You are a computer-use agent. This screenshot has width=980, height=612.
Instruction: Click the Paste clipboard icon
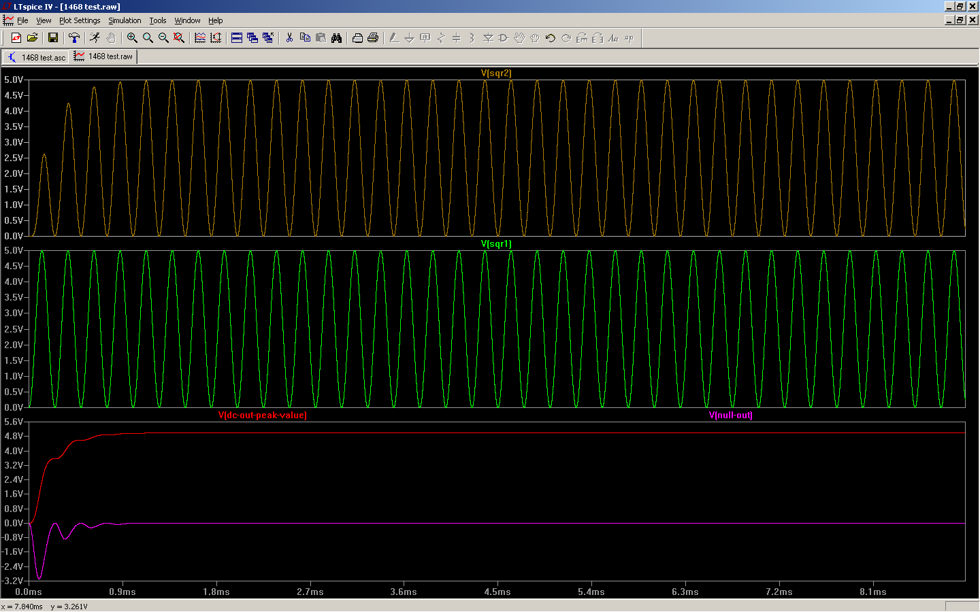coord(321,38)
